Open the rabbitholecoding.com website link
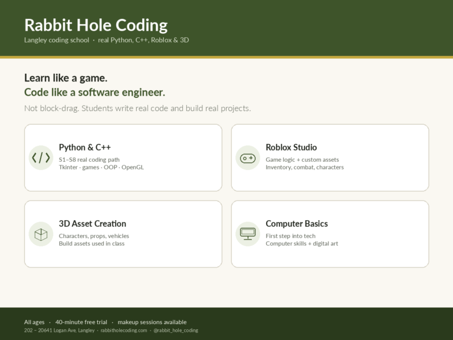Image resolution: width=453 pixels, height=340 pixels. pyautogui.click(x=124, y=330)
